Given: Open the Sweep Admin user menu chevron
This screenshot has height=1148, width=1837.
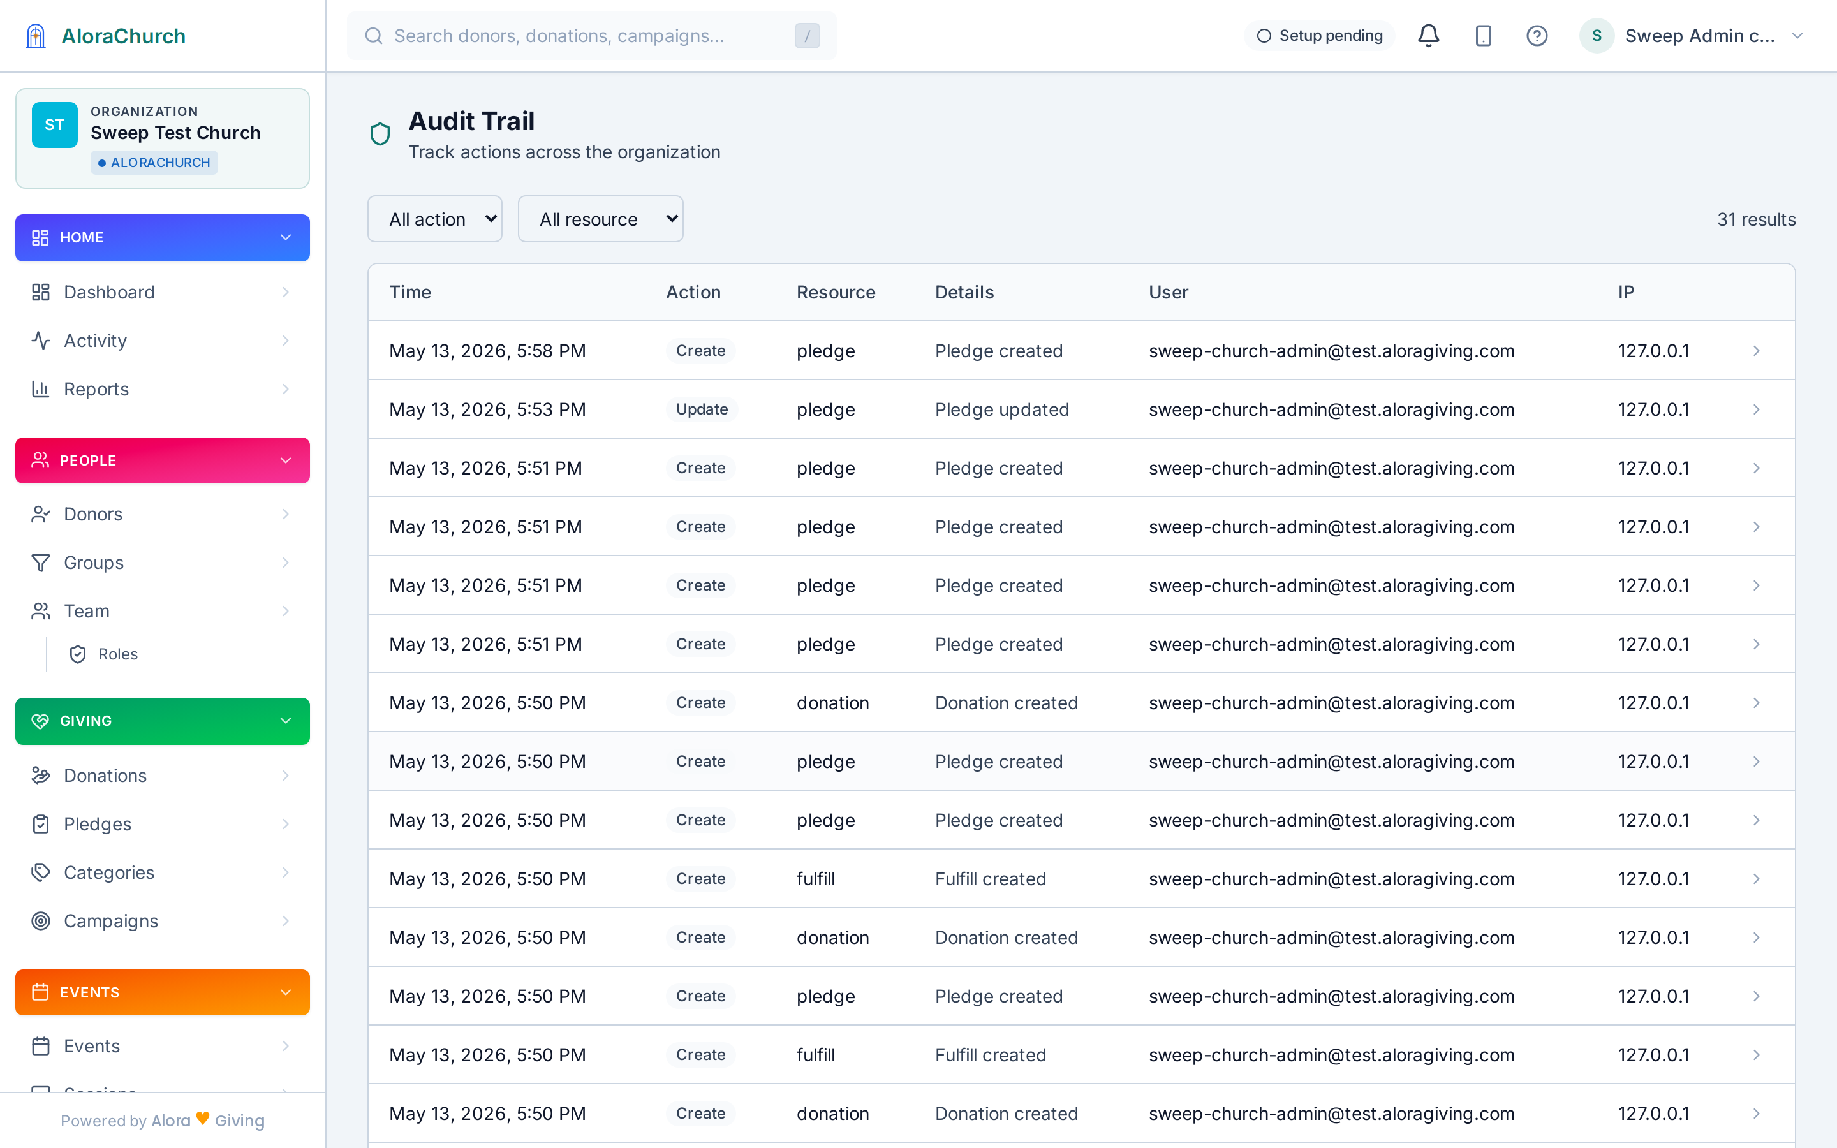Looking at the screenshot, I should coord(1797,36).
